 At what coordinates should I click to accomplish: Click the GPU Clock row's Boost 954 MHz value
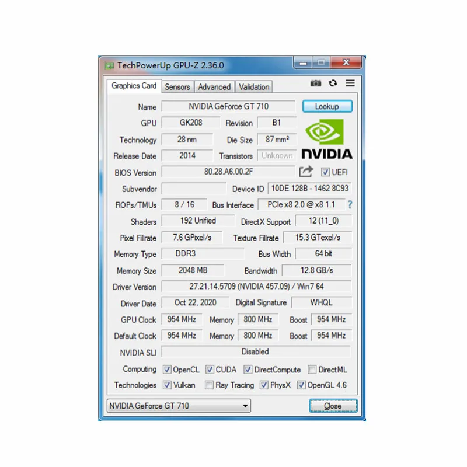click(x=332, y=319)
